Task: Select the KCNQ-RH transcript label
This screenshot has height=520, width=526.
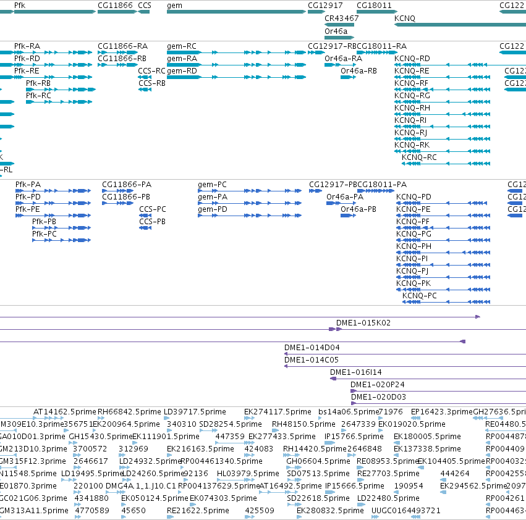Action: (x=412, y=108)
